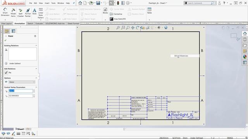Open a document with folder icon
The image size is (248, 139).
click(x=91, y=3)
